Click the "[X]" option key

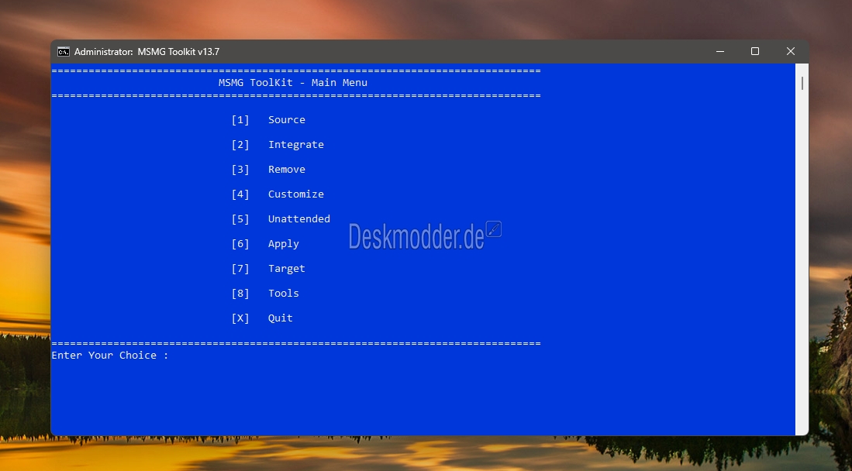pyautogui.click(x=240, y=318)
